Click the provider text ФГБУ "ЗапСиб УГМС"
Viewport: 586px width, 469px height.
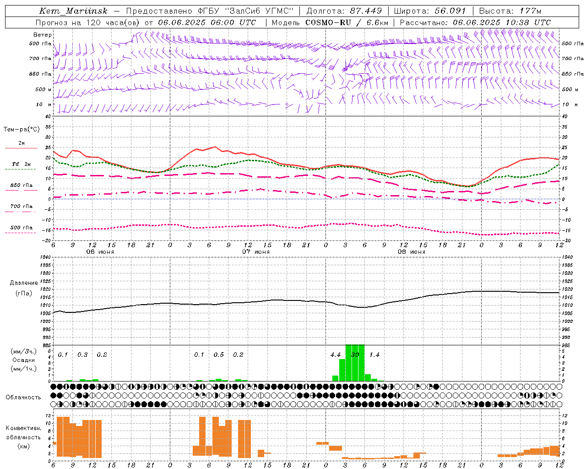(x=247, y=11)
